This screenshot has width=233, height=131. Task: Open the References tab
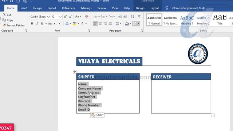tap(68, 8)
